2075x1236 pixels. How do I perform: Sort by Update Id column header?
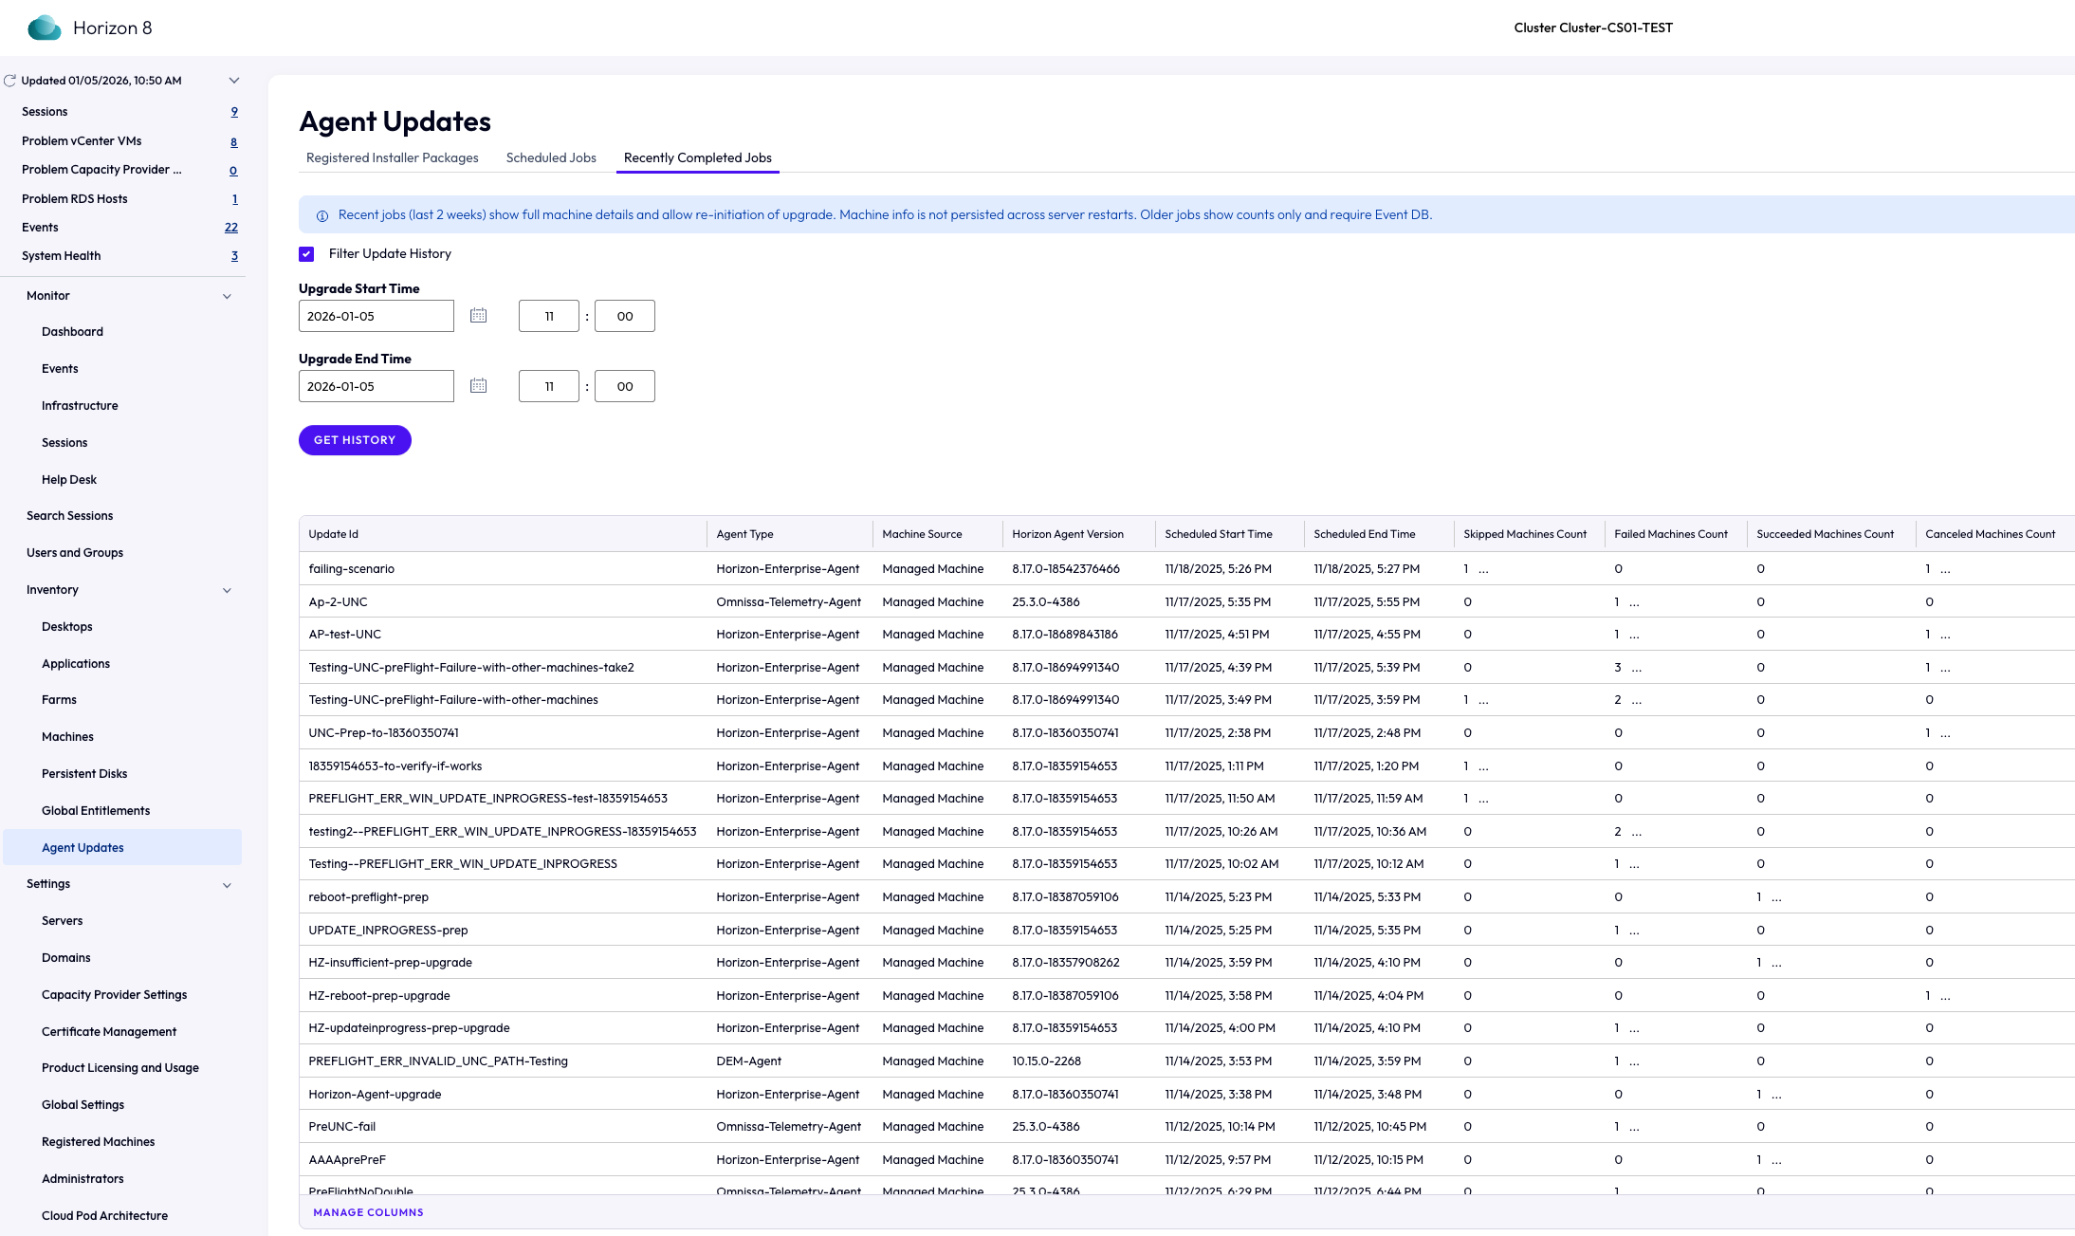pyautogui.click(x=333, y=534)
